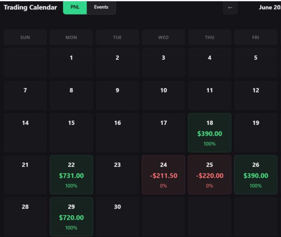Click the Trading Calendar title
Image resolution: width=281 pixels, height=237 pixels.
click(30, 7)
